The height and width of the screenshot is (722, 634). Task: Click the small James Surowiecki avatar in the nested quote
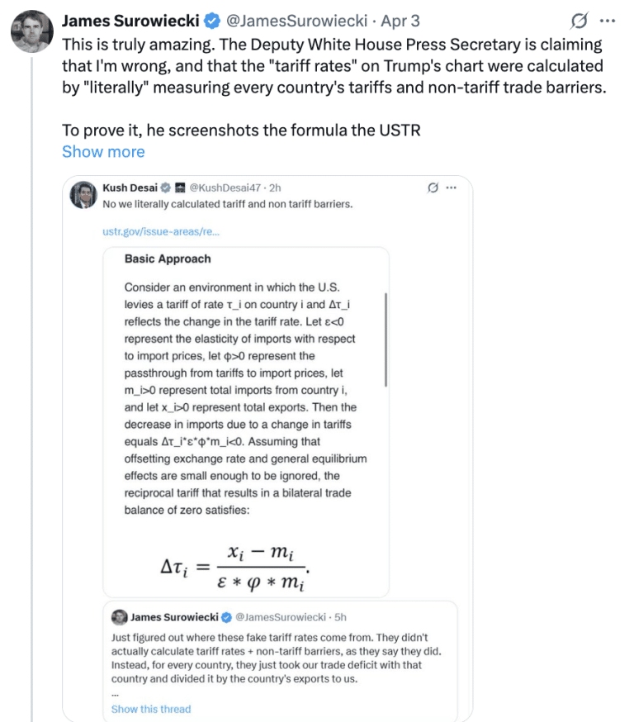pos(120,617)
